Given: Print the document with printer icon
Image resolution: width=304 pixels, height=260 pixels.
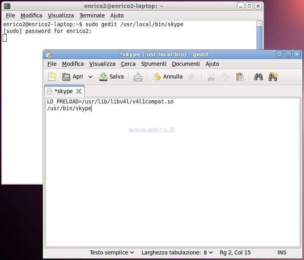Looking at the screenshot, I should coord(138,77).
